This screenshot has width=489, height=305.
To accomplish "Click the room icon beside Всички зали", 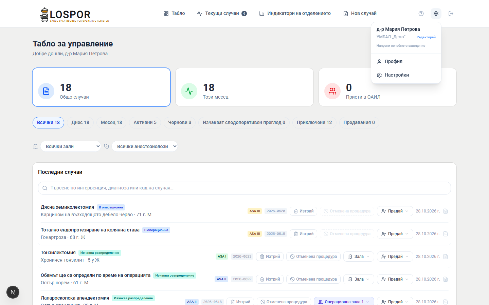I will tap(35, 146).
